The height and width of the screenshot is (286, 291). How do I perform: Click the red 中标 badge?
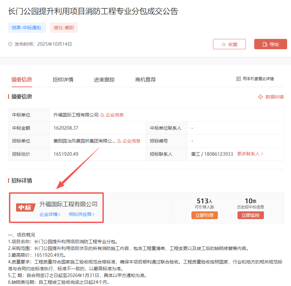pos(25,208)
